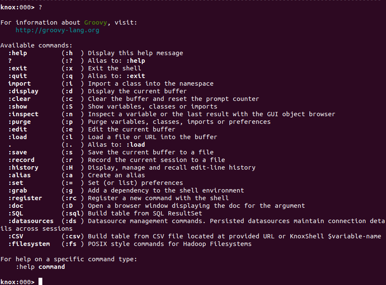
Task: Click the groovy-lang.org URL link
Action: [x=57, y=30]
